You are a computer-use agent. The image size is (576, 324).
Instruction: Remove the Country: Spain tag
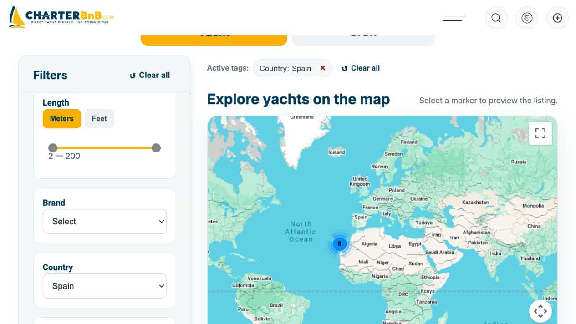322,68
